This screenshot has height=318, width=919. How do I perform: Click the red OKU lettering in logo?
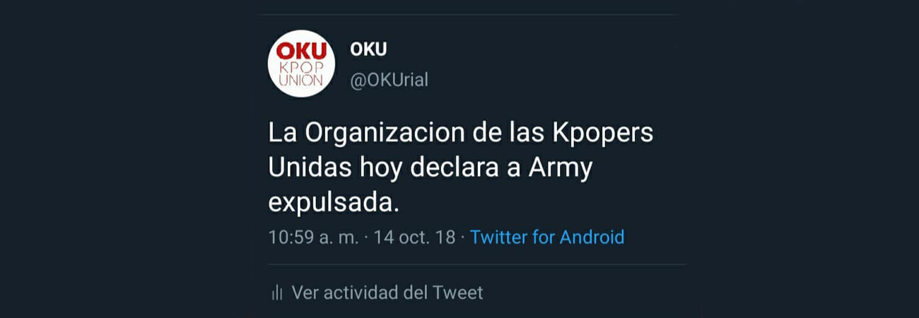click(301, 51)
